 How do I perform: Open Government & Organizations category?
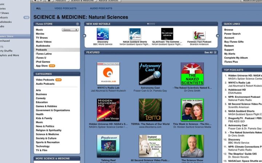[x=53, y=110]
